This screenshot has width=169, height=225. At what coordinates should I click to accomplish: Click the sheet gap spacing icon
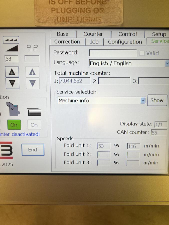(32, 48)
